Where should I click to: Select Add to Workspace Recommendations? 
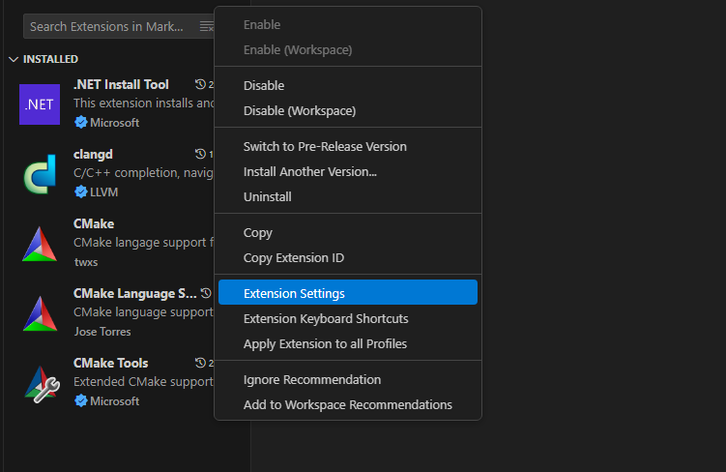click(x=348, y=405)
